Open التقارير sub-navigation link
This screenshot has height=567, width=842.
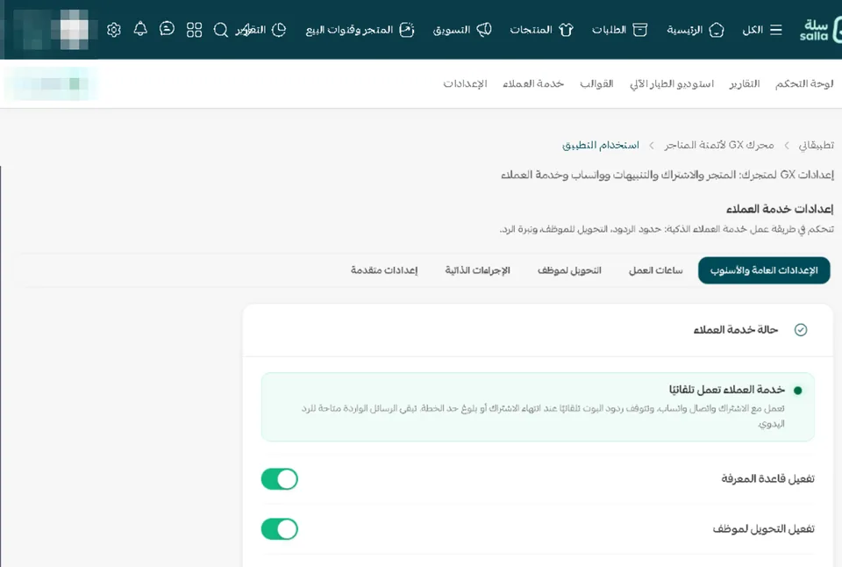point(745,84)
